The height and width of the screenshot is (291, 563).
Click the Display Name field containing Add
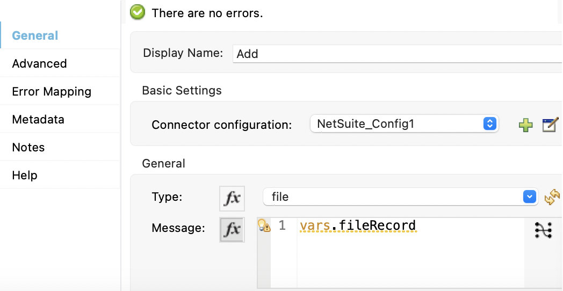(398, 54)
